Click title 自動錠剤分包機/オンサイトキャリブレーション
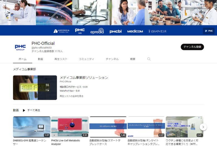This screenshot has width=217, height=146. point(143,142)
